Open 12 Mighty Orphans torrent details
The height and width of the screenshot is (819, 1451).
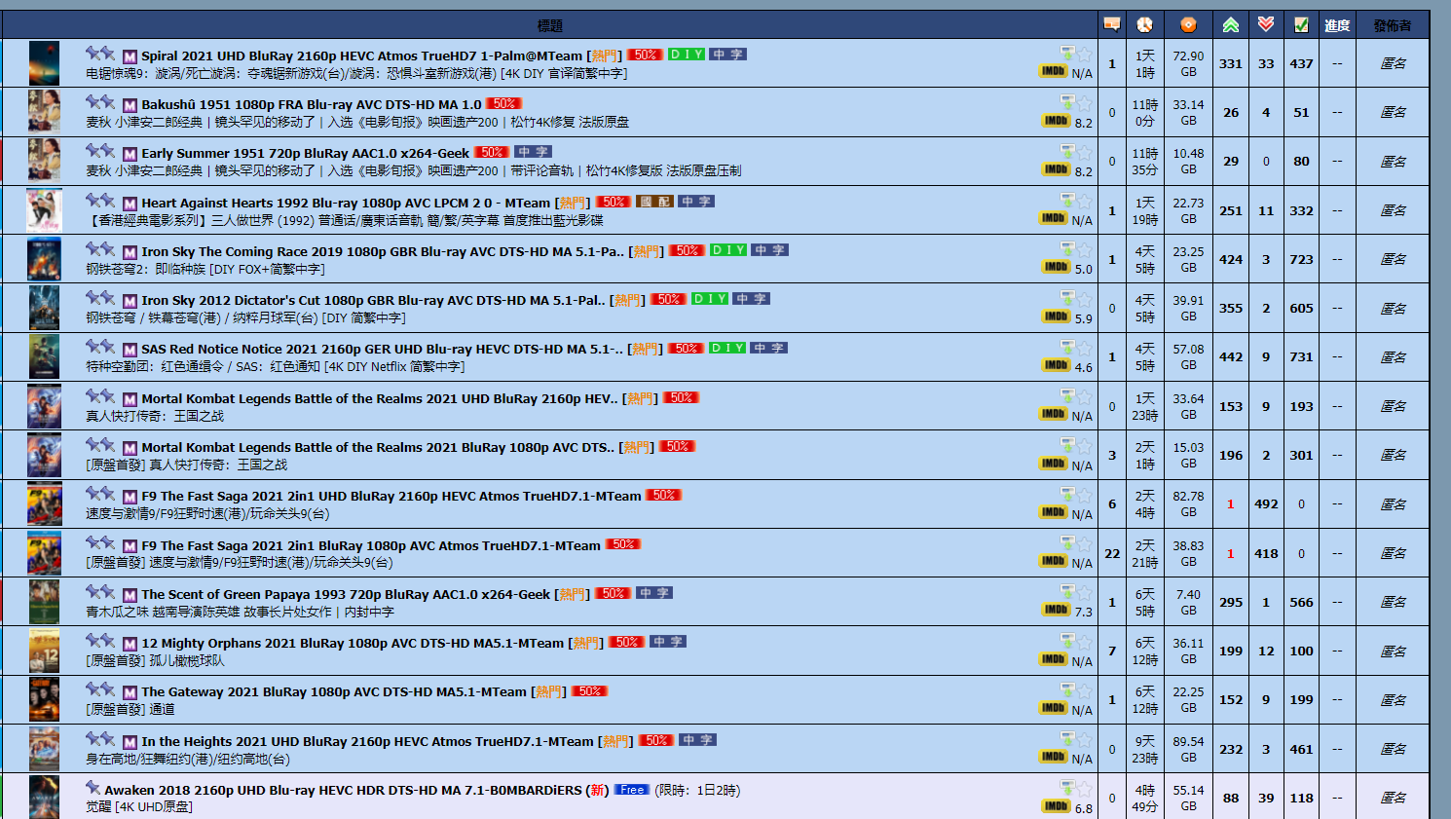click(x=353, y=644)
